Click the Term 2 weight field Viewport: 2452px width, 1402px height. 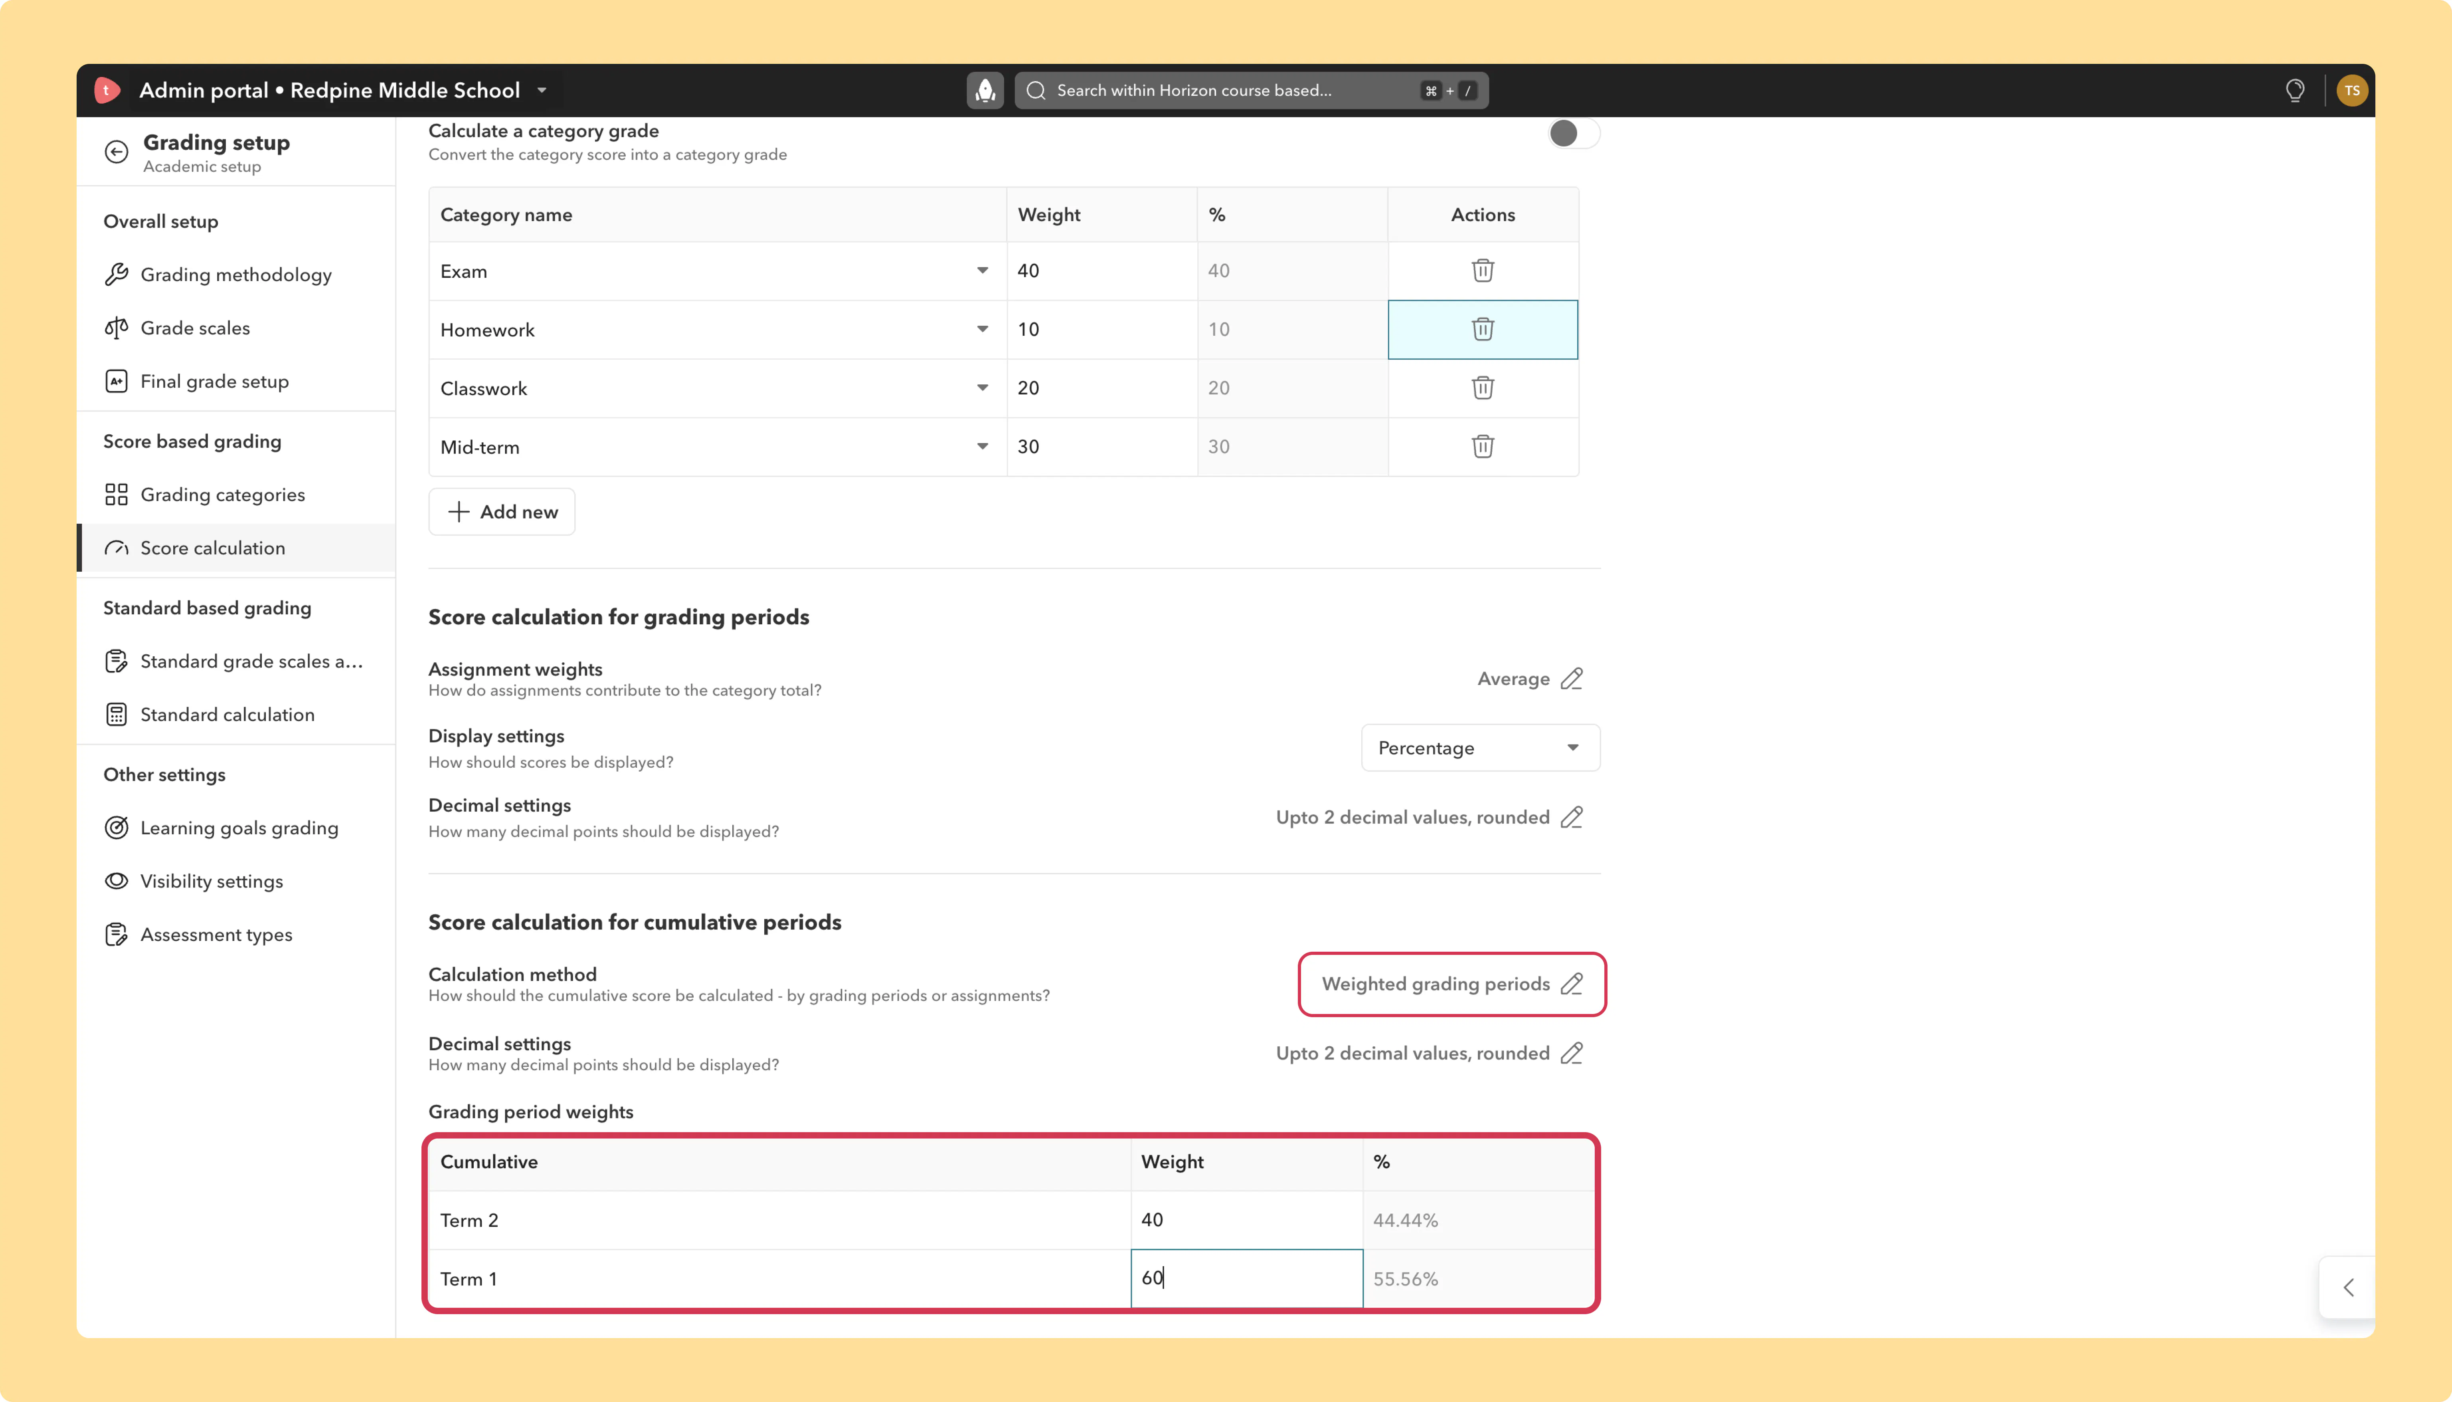[1246, 1220]
